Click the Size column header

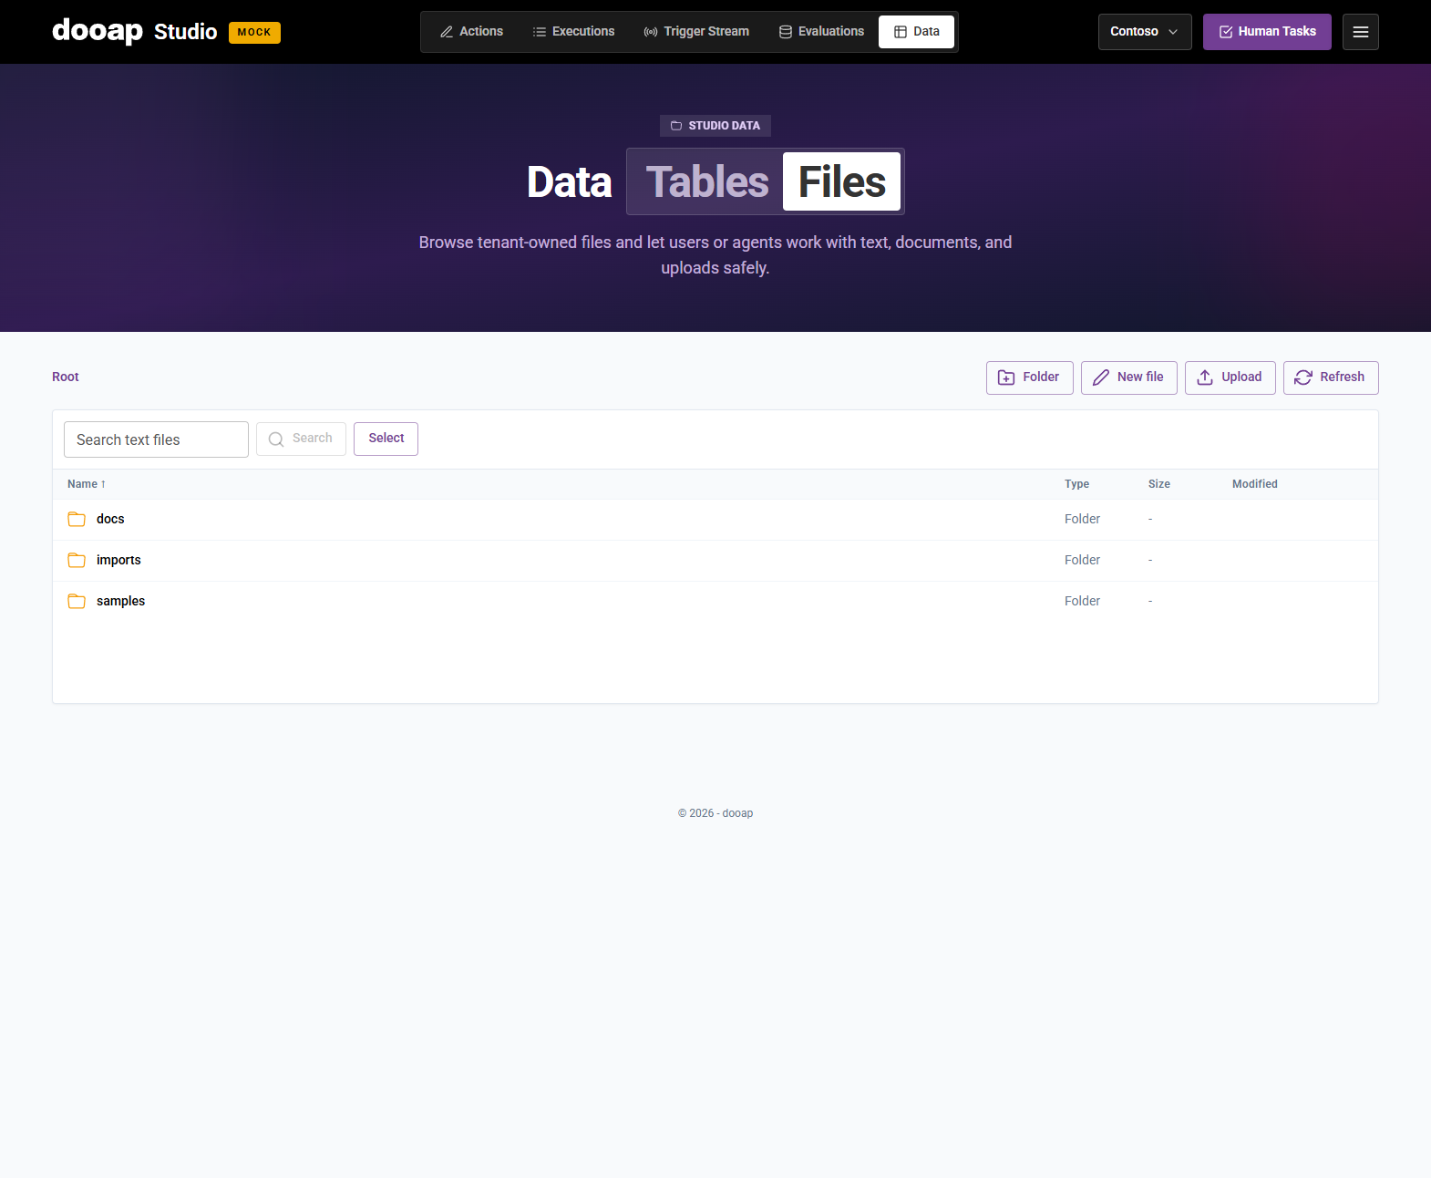[x=1159, y=484]
